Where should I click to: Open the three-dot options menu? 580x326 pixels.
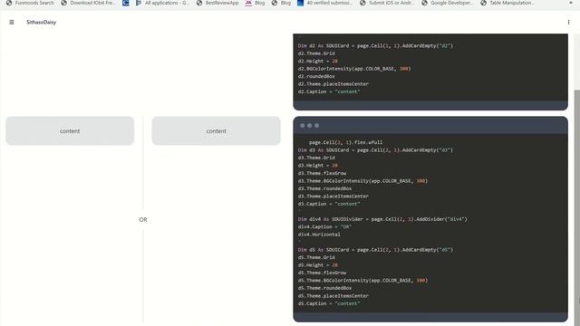tap(568, 22)
